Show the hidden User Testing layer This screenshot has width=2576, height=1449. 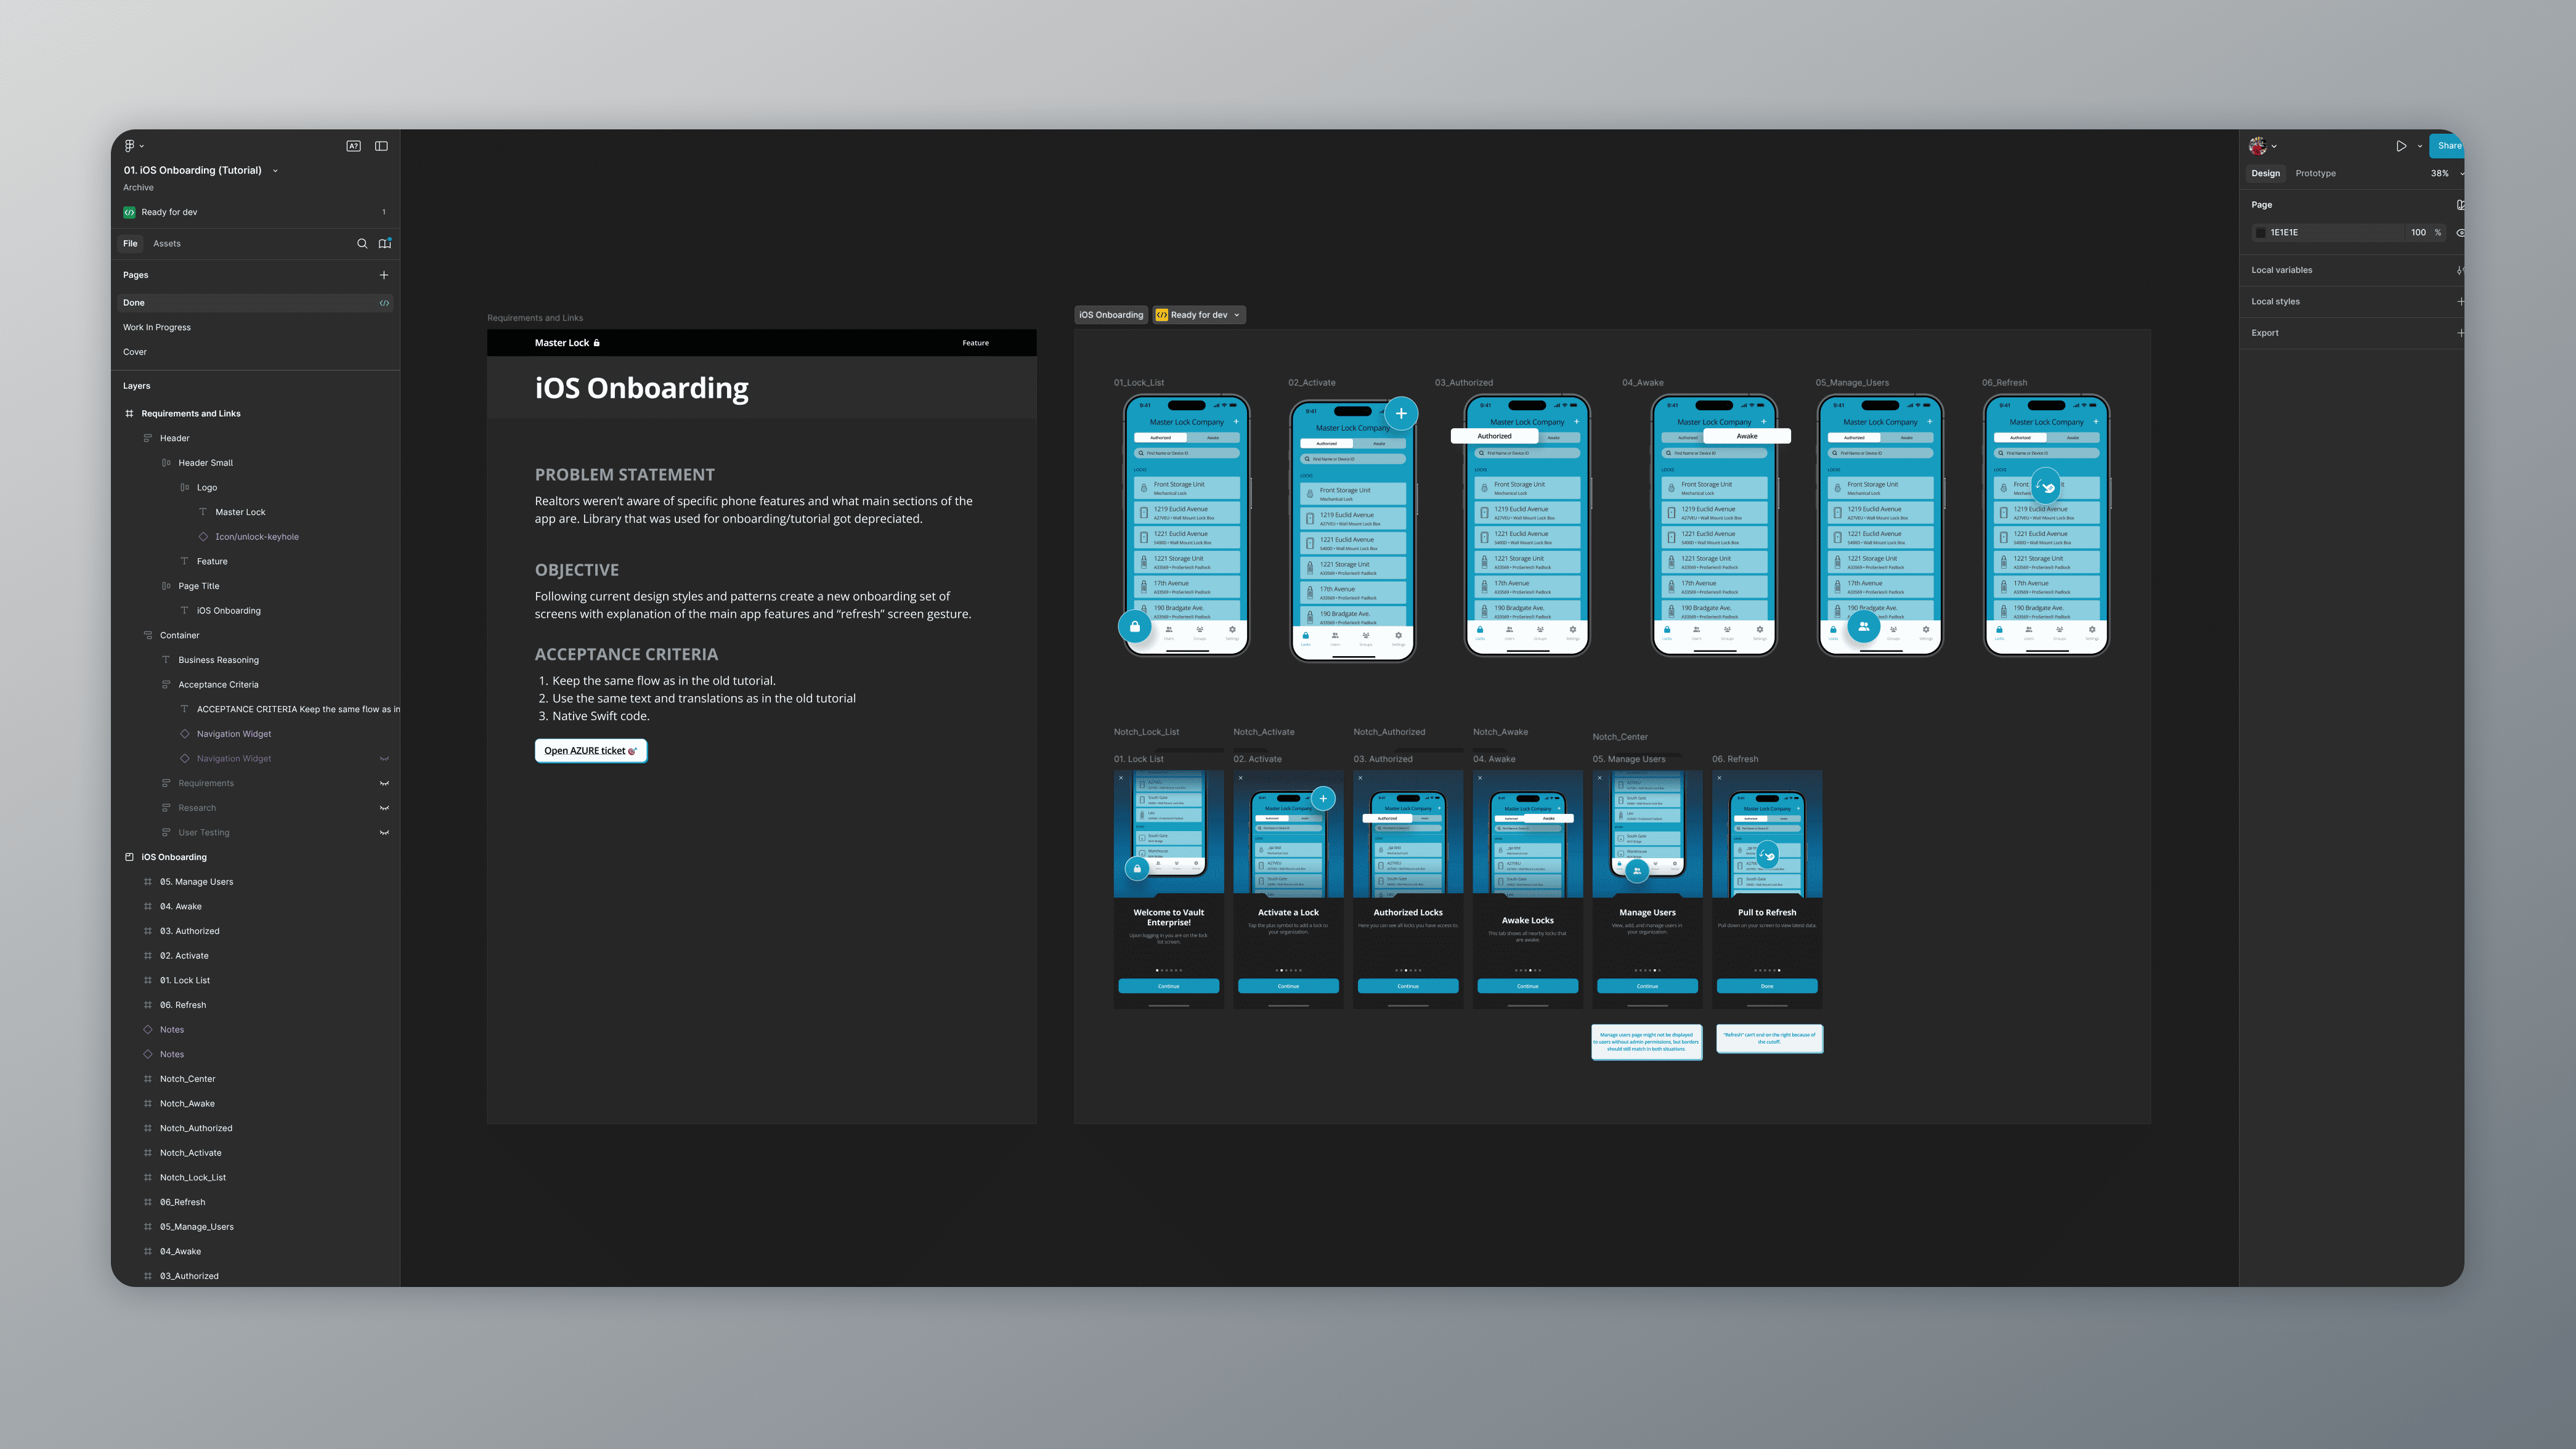tap(384, 833)
